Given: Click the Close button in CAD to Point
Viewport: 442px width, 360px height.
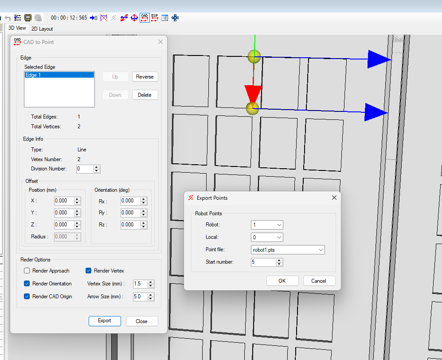Looking at the screenshot, I should coord(142,321).
